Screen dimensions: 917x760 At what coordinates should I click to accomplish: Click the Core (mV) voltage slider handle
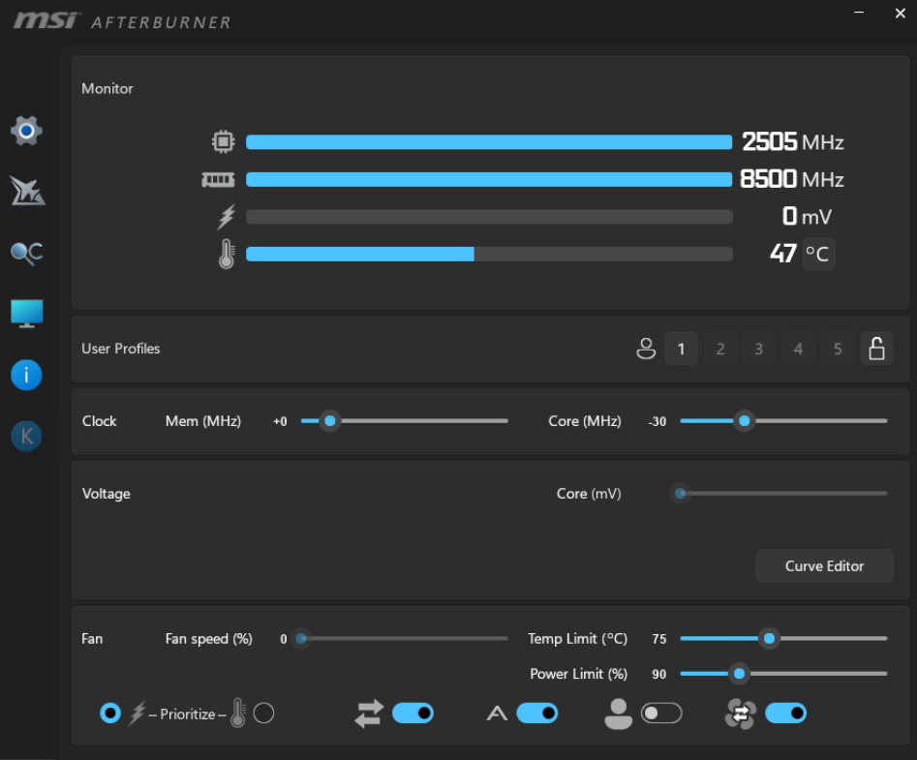[x=680, y=494]
